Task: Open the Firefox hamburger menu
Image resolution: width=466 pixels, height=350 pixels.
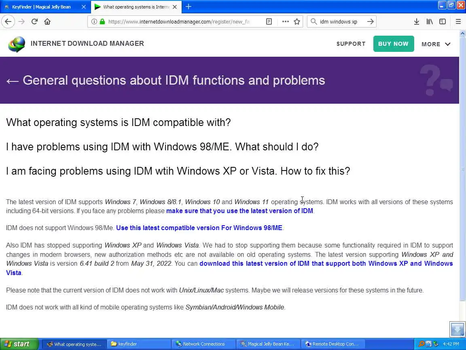Action: click(x=458, y=21)
